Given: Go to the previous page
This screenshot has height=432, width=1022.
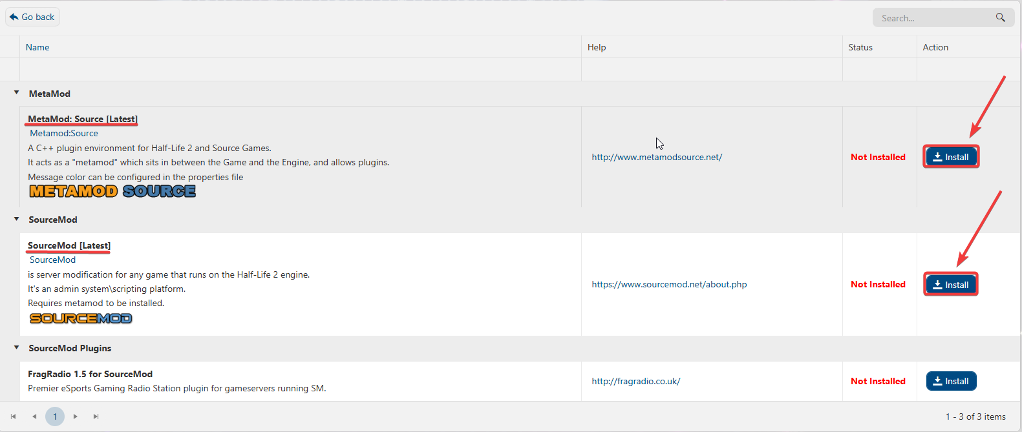Looking at the screenshot, I should coord(34,417).
